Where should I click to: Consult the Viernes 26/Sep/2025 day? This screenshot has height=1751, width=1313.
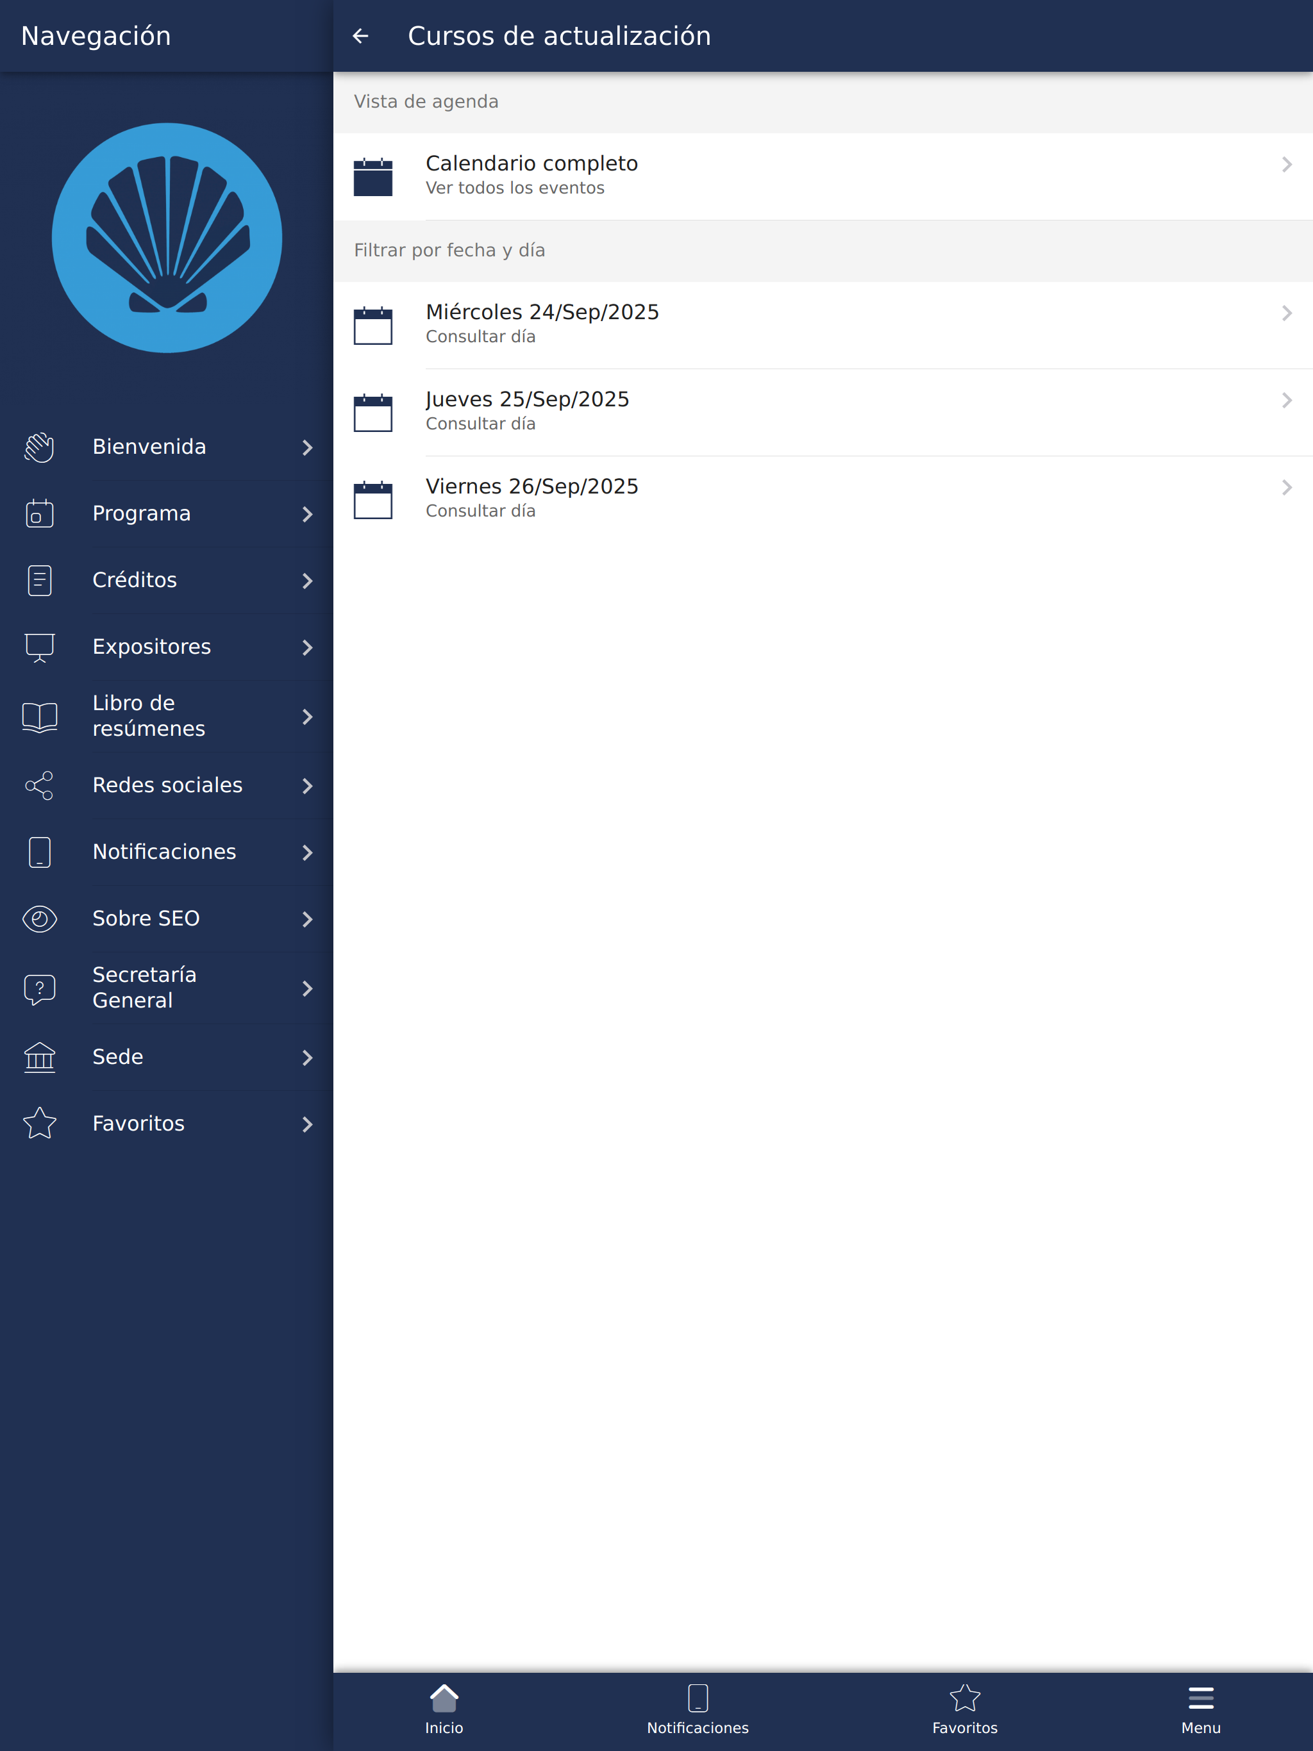(823, 499)
